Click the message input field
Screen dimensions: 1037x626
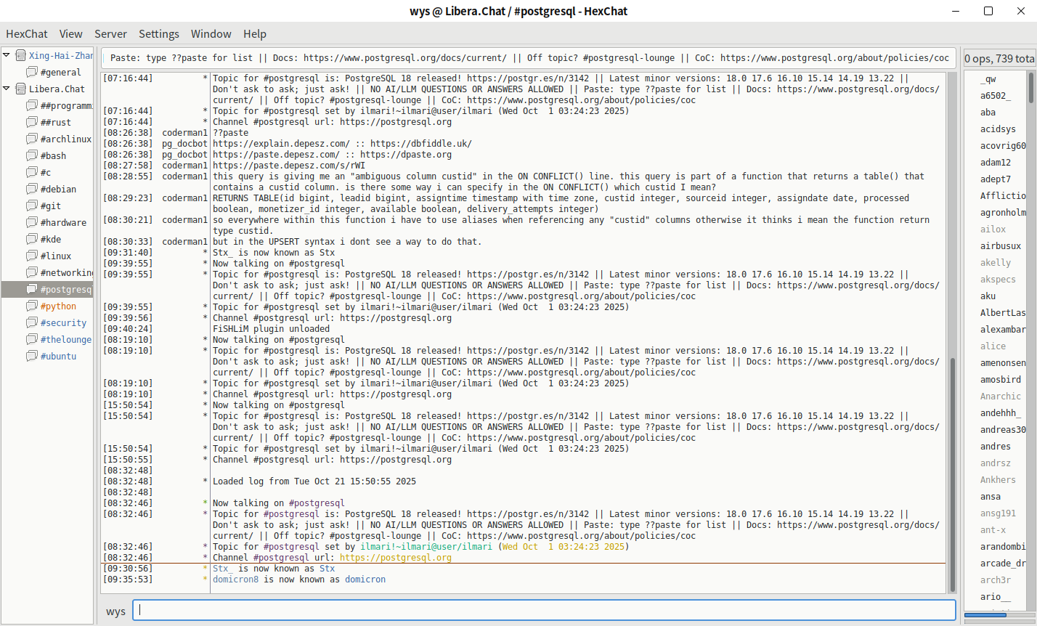coord(545,611)
